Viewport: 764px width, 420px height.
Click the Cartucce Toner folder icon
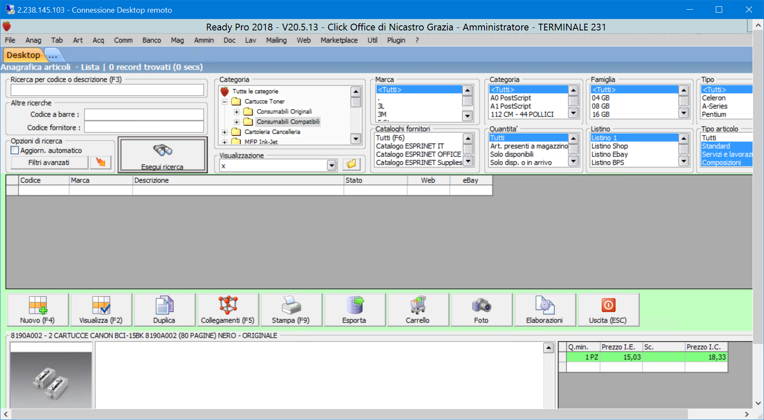pos(236,101)
